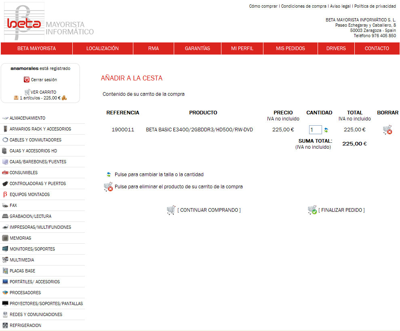Open the Aviso legal link

pyautogui.click(x=340, y=6)
